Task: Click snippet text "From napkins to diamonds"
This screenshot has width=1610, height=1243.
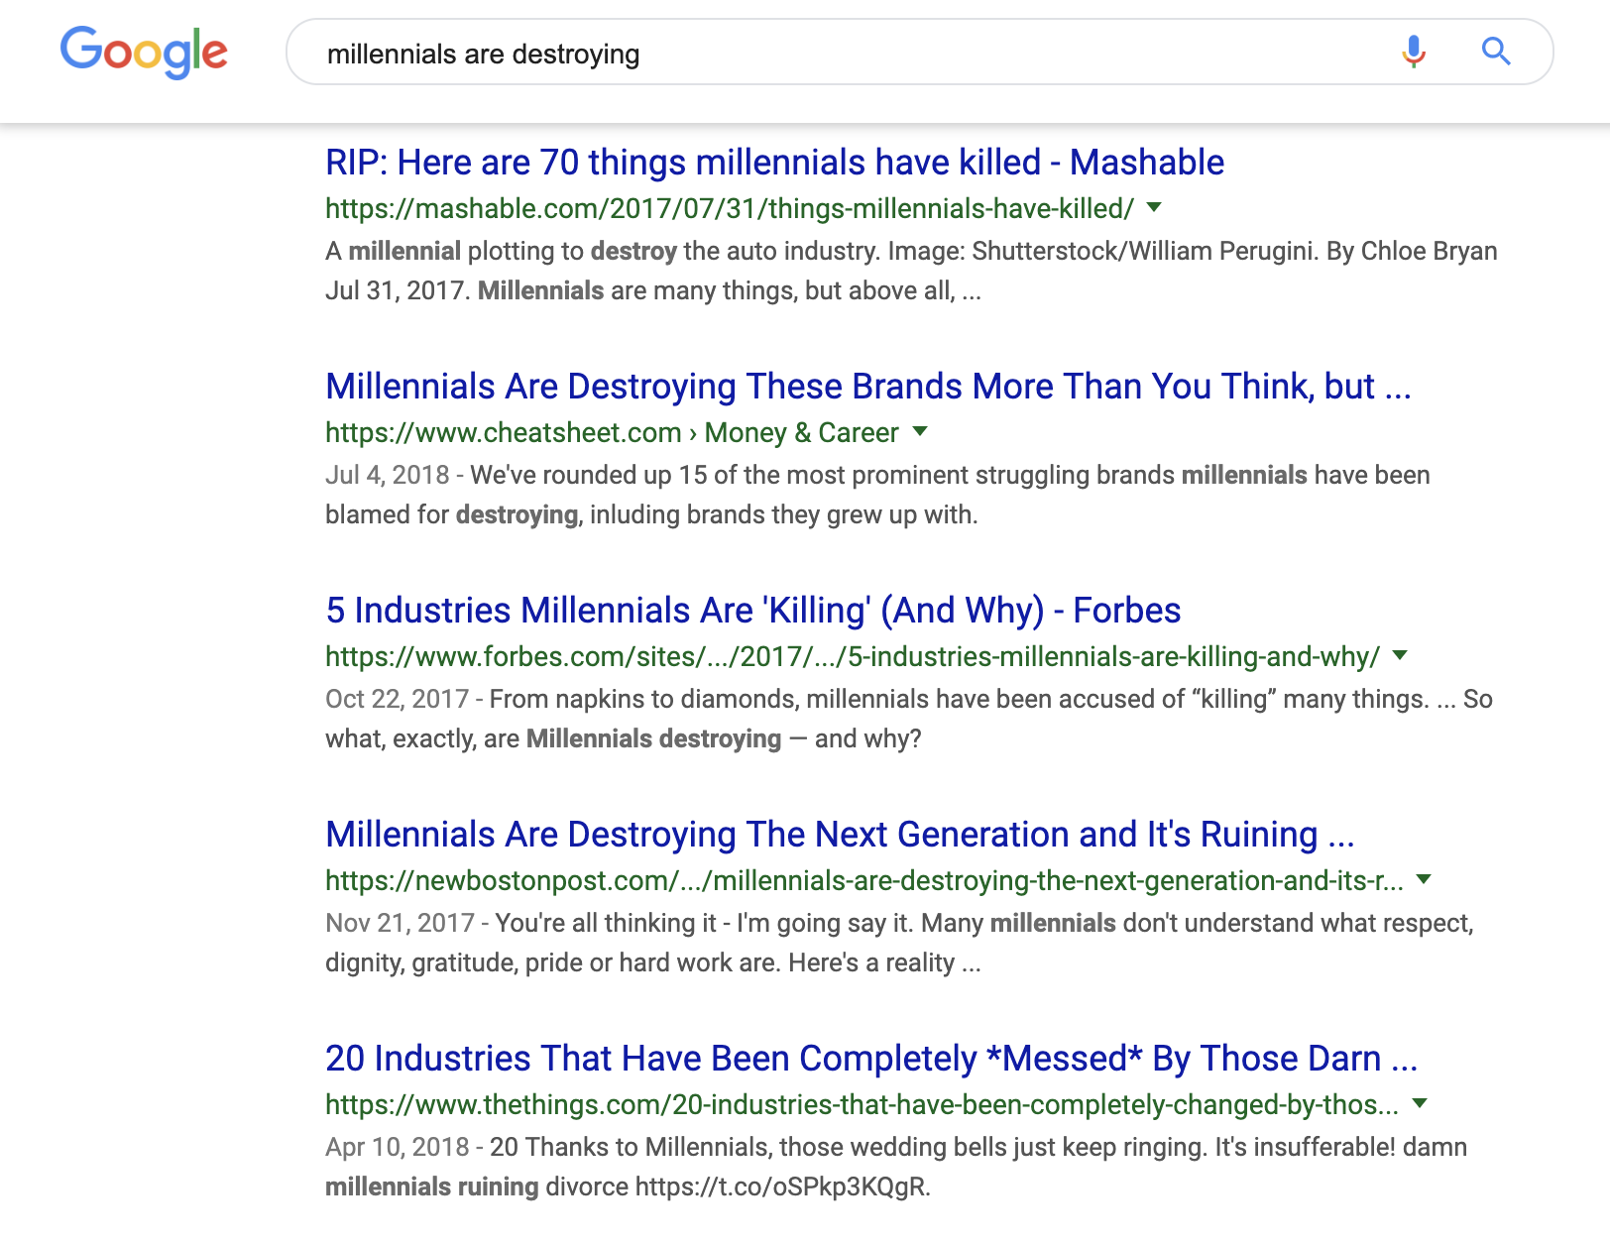Action: coord(643,699)
